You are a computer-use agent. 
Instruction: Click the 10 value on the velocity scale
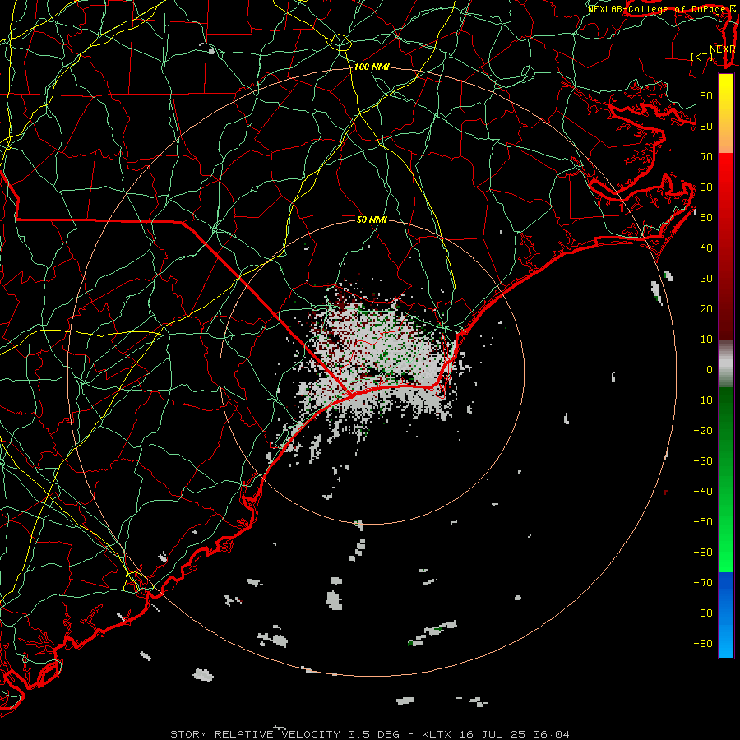tap(706, 340)
